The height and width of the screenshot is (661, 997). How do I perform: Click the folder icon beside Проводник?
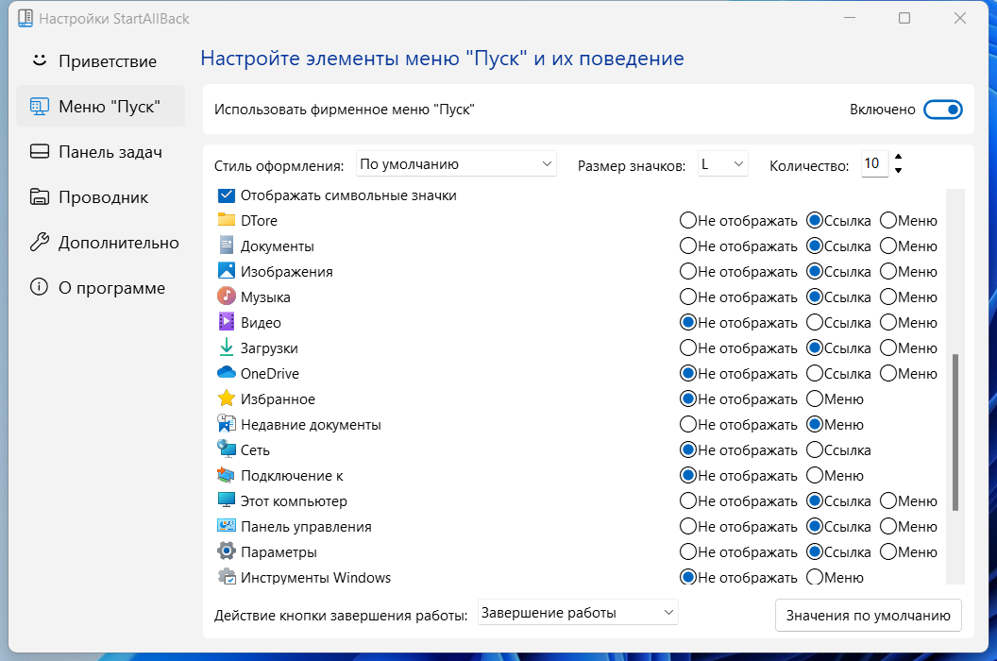(x=40, y=196)
